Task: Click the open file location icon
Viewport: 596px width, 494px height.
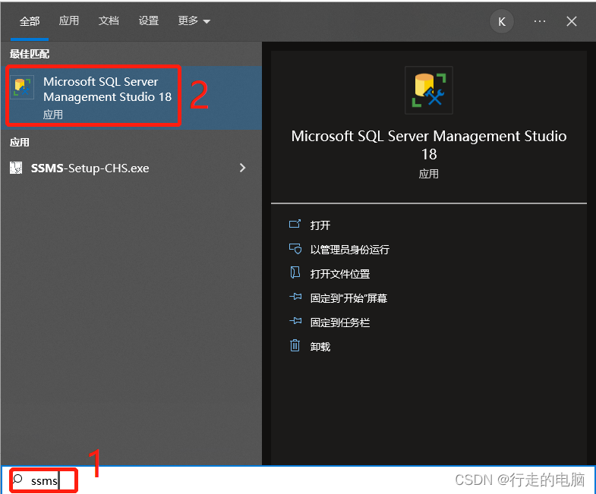Action: pos(295,272)
